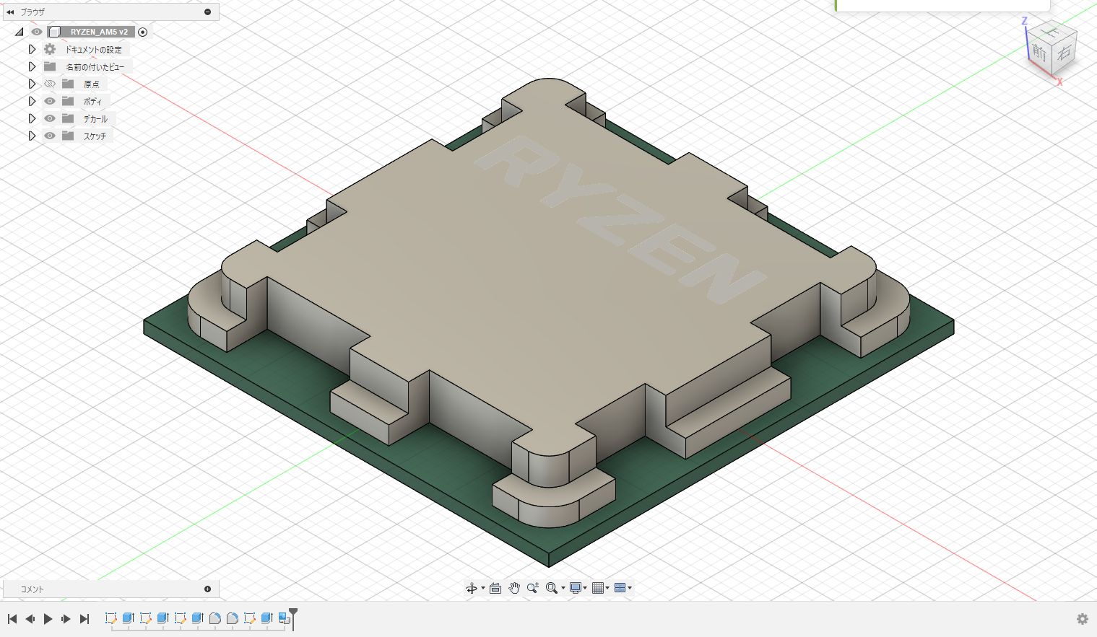Hide the スケッチ folder with eye icon
This screenshot has height=637, width=1097.
point(50,136)
